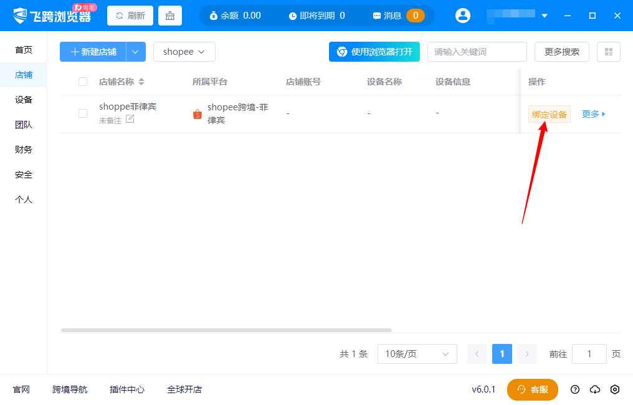Open the 个人 sidebar tab
Image resolution: width=633 pixels, height=405 pixels.
[24, 199]
